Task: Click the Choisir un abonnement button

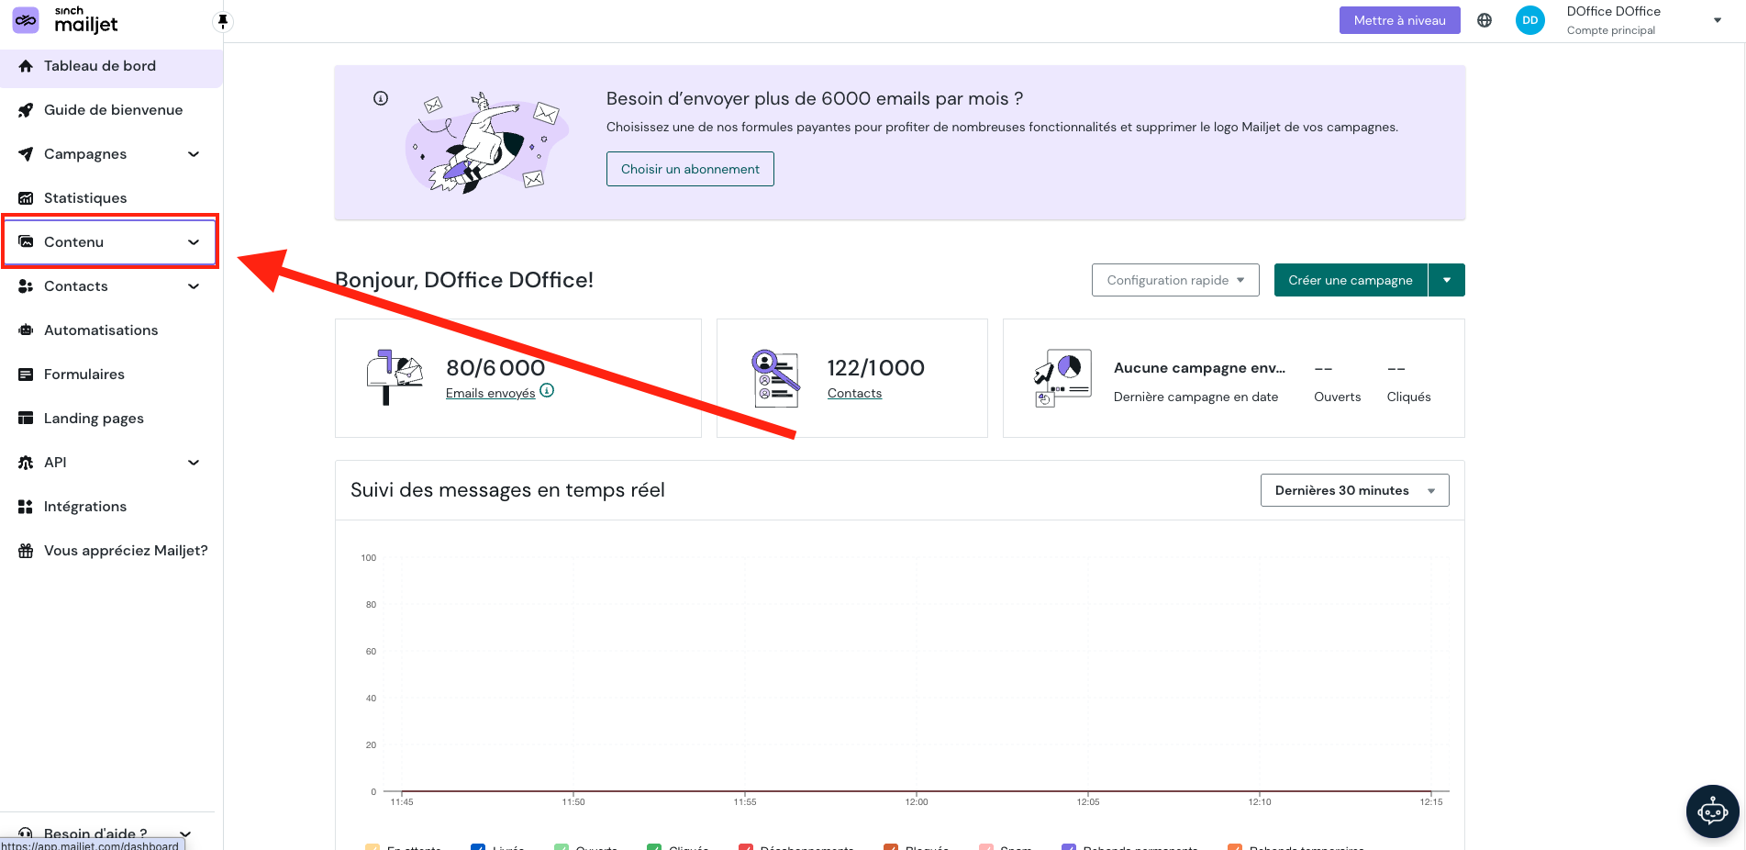Action: coord(690,168)
